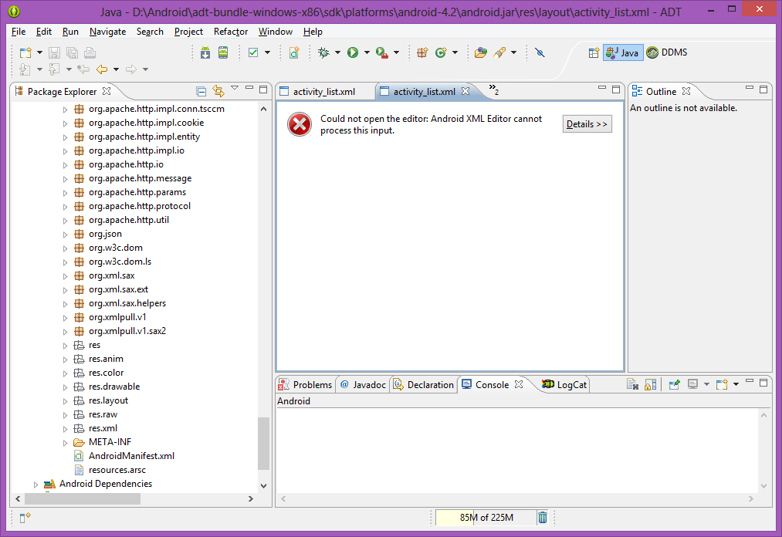
Task: Click the error icon in the editor
Action: 300,124
